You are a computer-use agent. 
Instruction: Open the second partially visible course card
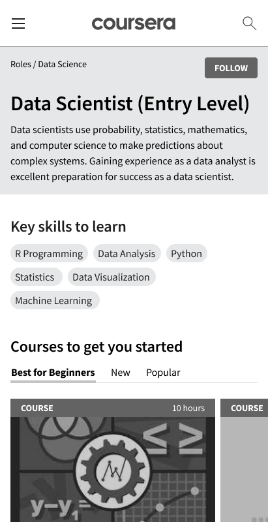(x=244, y=461)
